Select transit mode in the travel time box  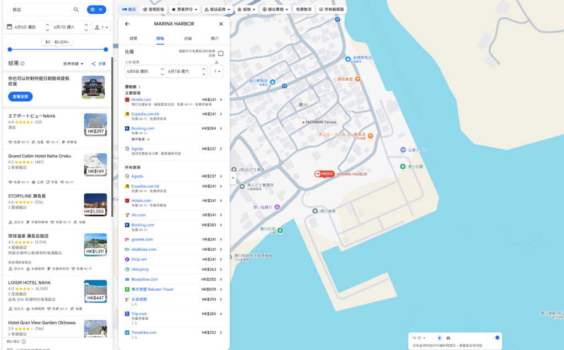(448, 338)
